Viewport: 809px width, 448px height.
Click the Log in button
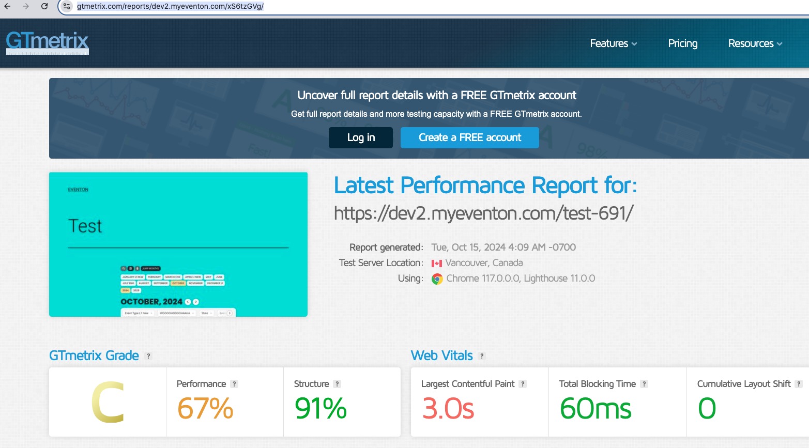point(361,137)
